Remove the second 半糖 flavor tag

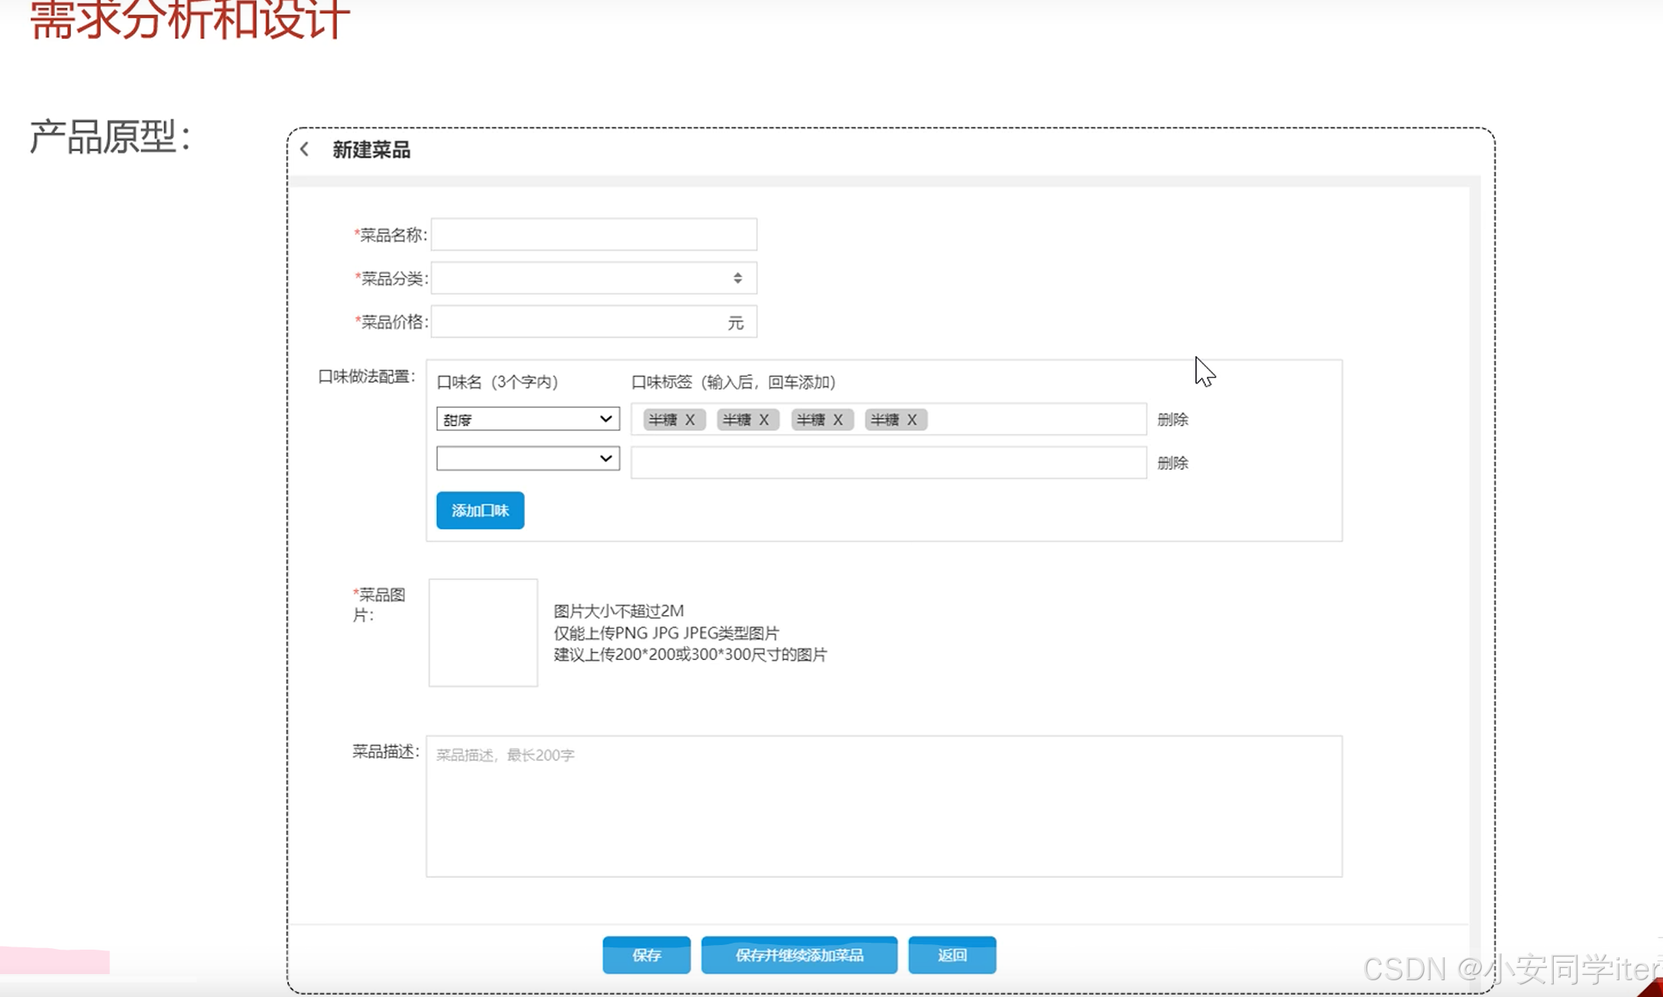coord(763,419)
